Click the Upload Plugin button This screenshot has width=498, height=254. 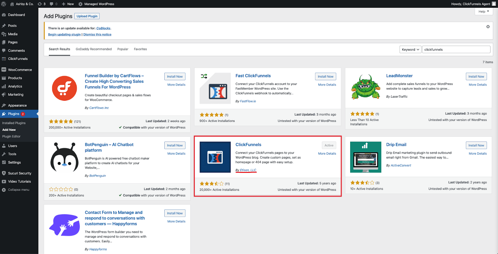coord(87,16)
